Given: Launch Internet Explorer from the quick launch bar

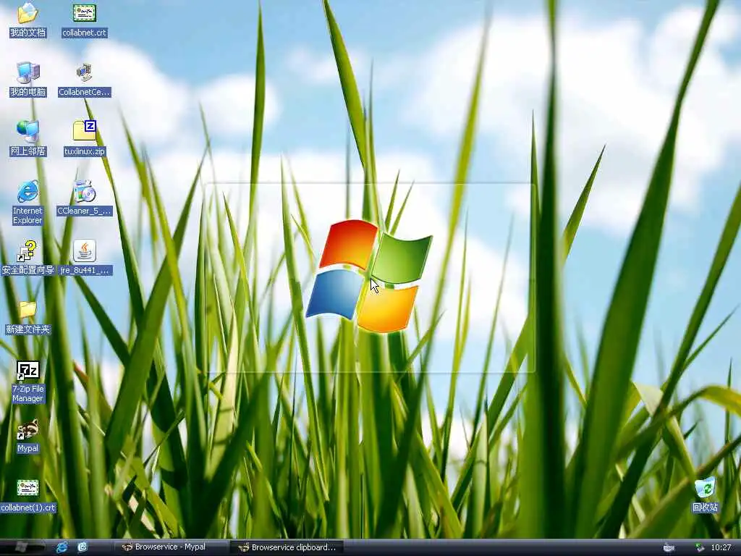Looking at the screenshot, I should (62, 547).
